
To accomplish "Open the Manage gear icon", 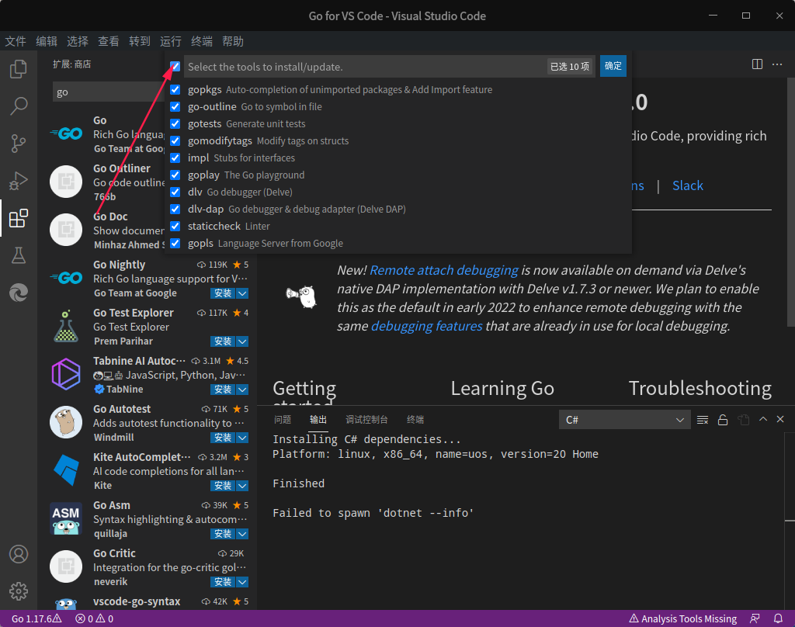I will [19, 591].
